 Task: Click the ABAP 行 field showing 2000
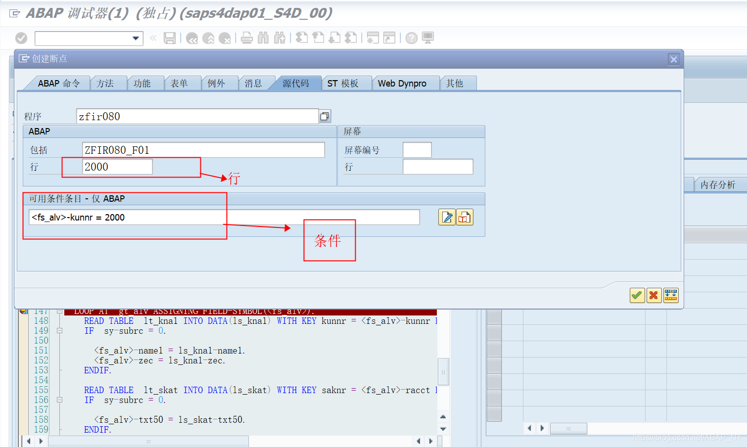117,167
